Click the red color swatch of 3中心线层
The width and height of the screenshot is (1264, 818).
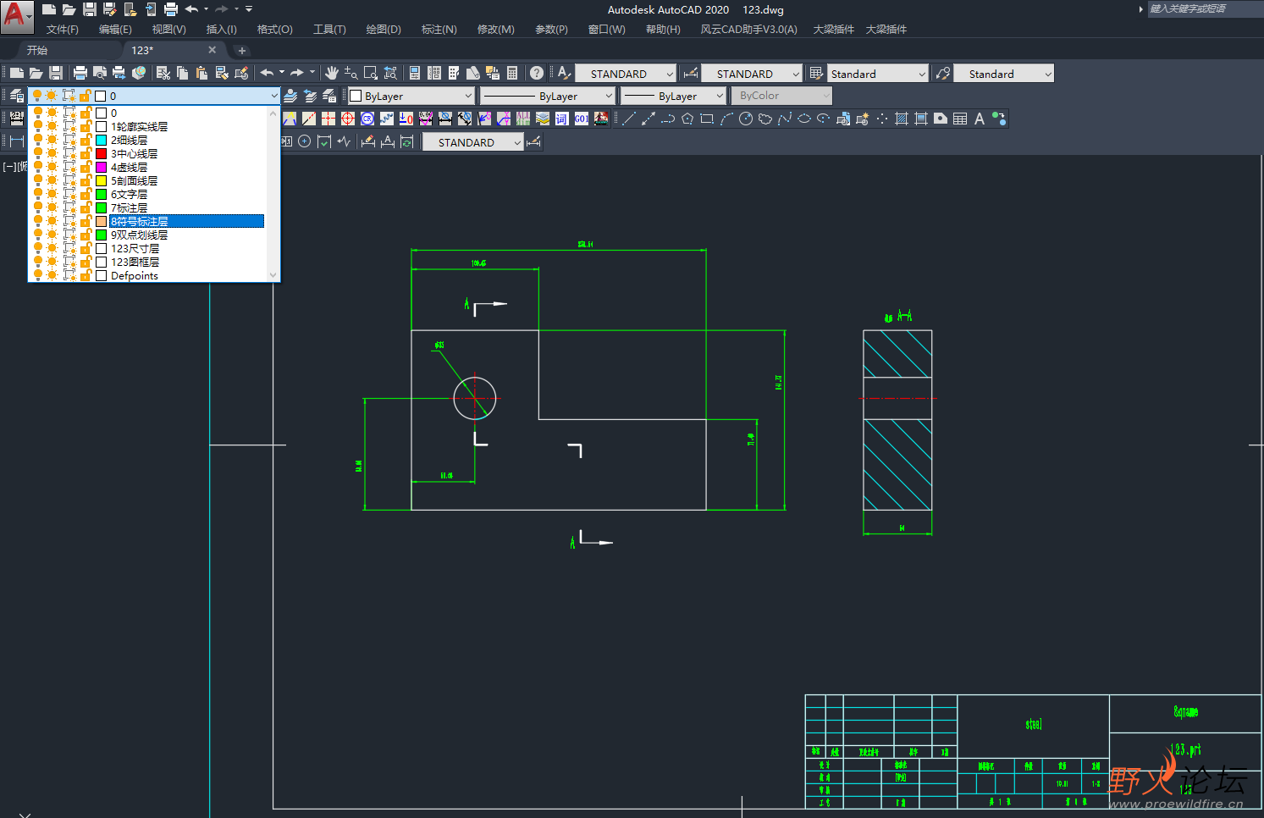[101, 153]
